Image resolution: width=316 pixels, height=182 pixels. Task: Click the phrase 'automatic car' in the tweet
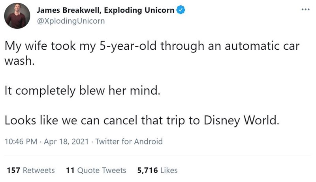pos(261,47)
